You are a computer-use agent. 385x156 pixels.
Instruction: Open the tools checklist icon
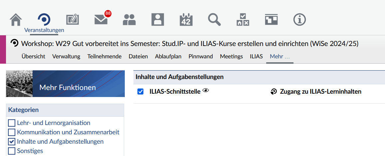(243, 20)
